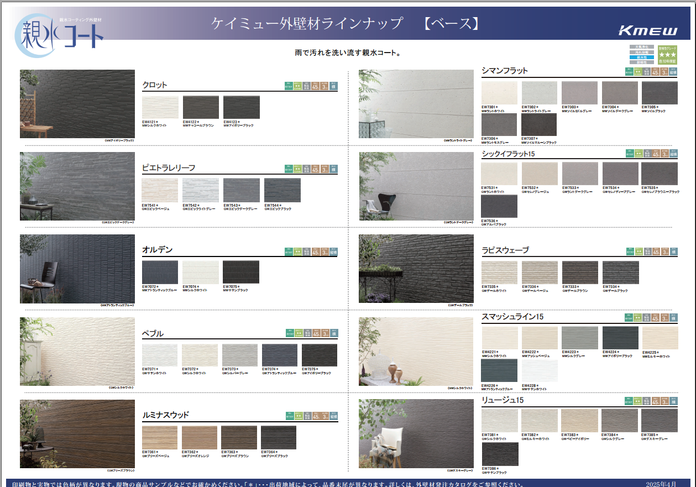This screenshot has width=696, height=487.
Task: Click the 2025年4月 date in the footer
Action: [x=661, y=484]
